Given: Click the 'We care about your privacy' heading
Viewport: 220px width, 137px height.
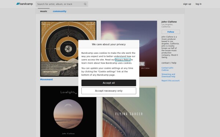Looking at the screenshot, I should 109,44.
